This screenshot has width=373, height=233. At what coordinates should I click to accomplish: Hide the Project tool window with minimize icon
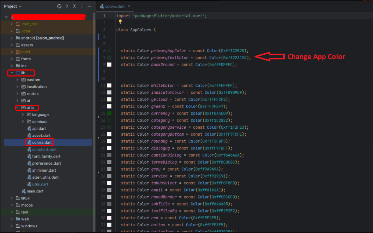click(x=89, y=6)
